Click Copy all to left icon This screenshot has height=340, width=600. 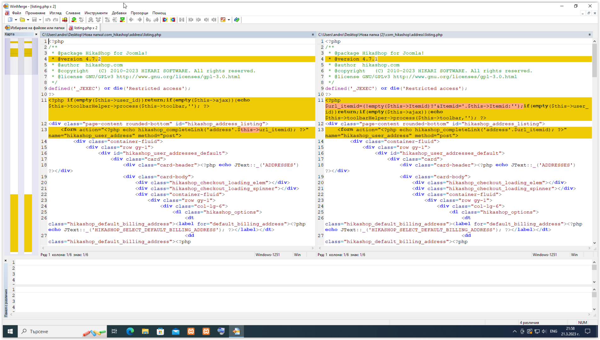pos(173,20)
